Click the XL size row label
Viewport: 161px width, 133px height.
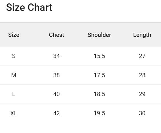pyautogui.click(x=14, y=113)
